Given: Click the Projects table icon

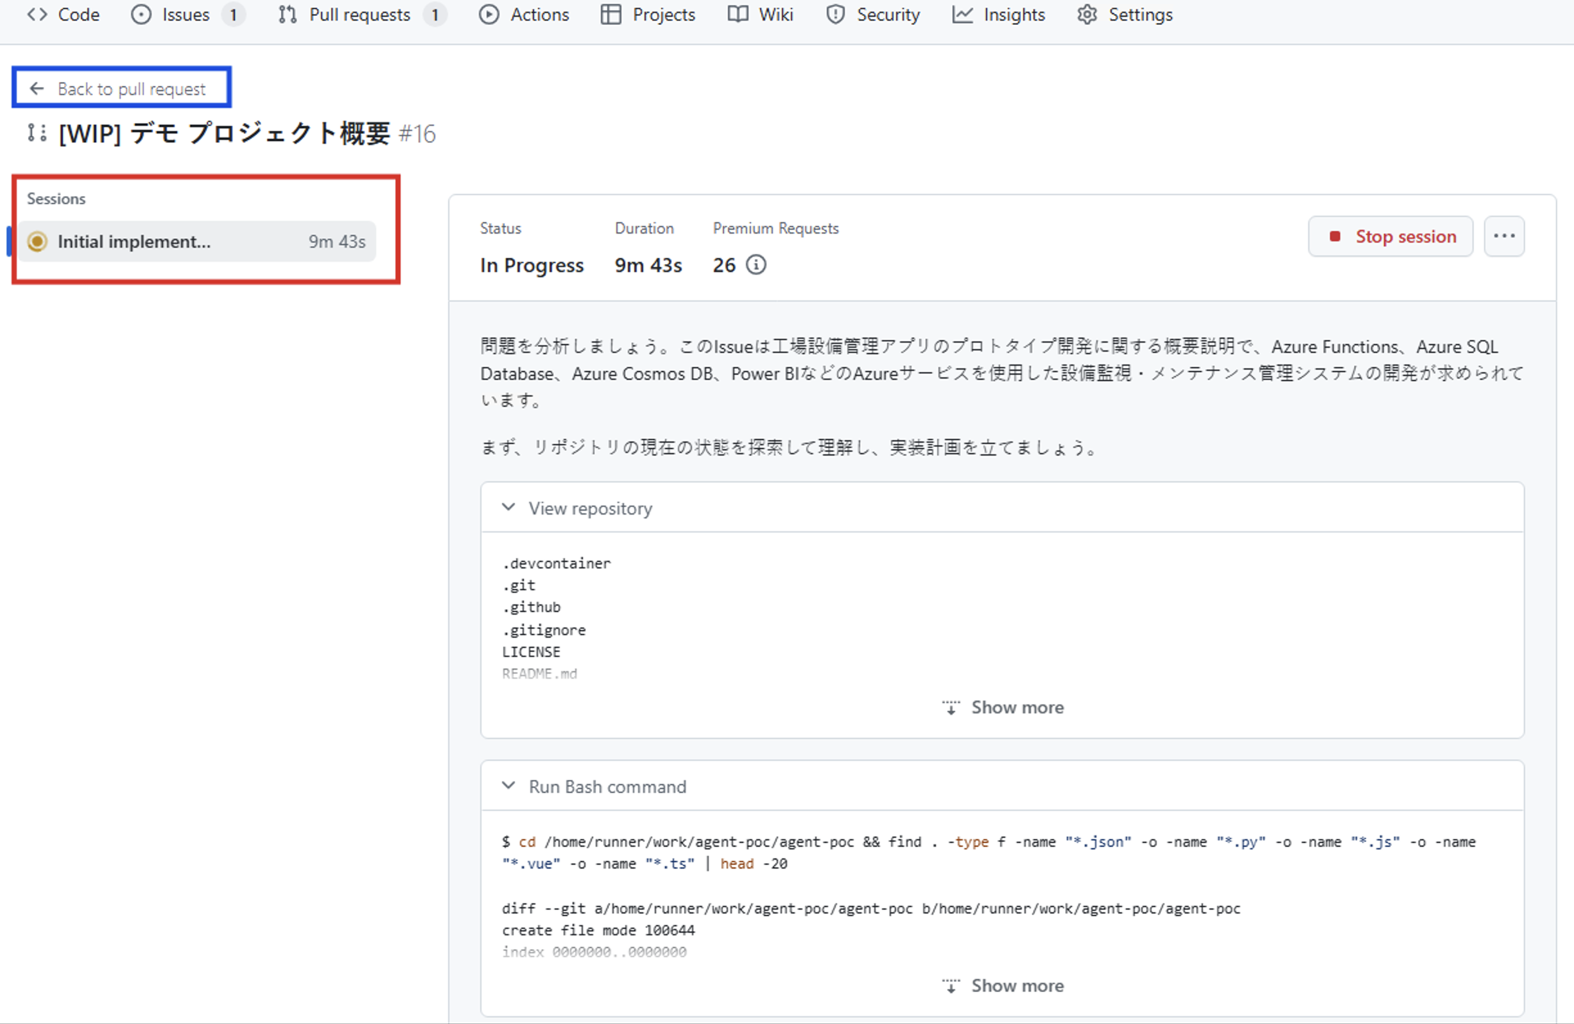Looking at the screenshot, I should point(610,15).
